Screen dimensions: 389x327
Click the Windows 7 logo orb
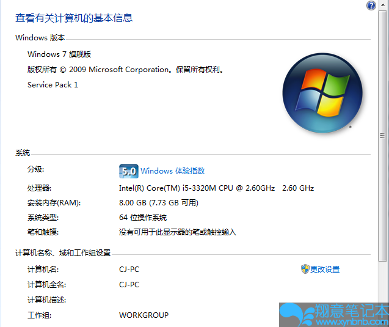tap(322, 93)
